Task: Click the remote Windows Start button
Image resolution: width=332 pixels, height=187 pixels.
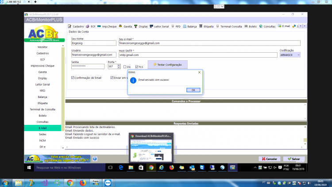Action: point(29,168)
